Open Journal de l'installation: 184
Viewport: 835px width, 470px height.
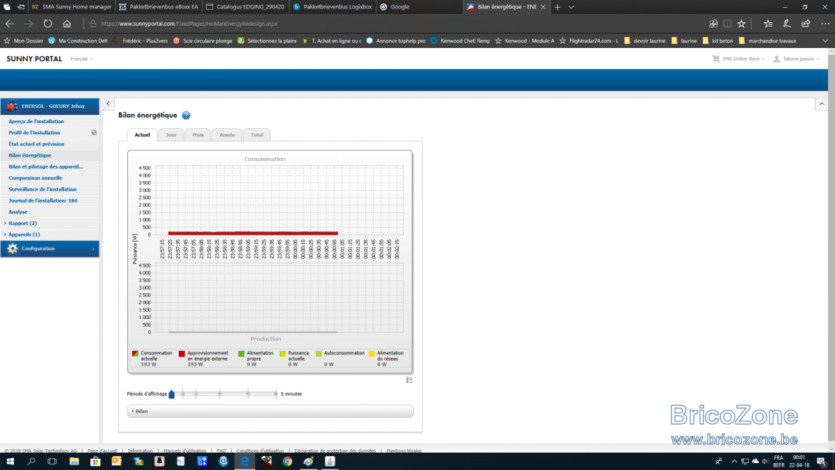42,201
